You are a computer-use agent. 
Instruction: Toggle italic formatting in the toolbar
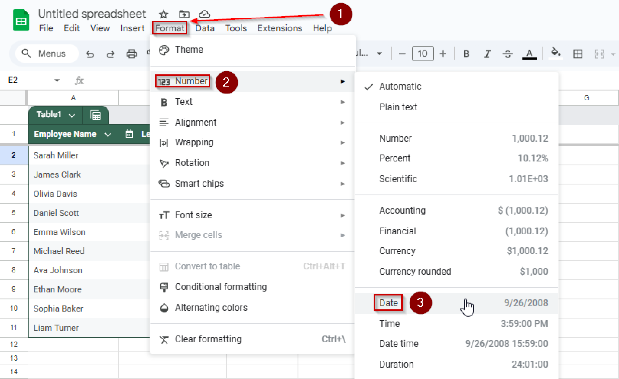pos(487,54)
